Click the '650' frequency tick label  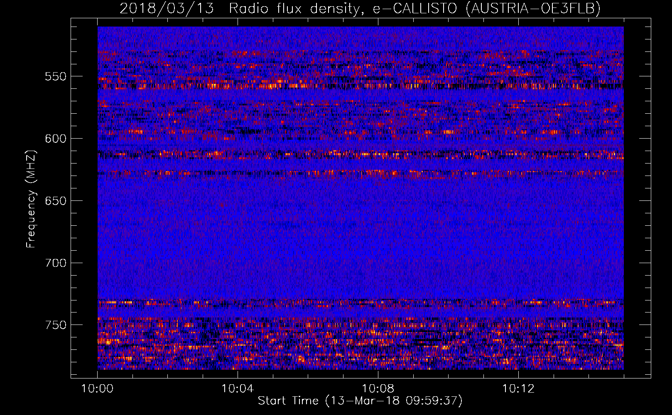tap(56, 201)
